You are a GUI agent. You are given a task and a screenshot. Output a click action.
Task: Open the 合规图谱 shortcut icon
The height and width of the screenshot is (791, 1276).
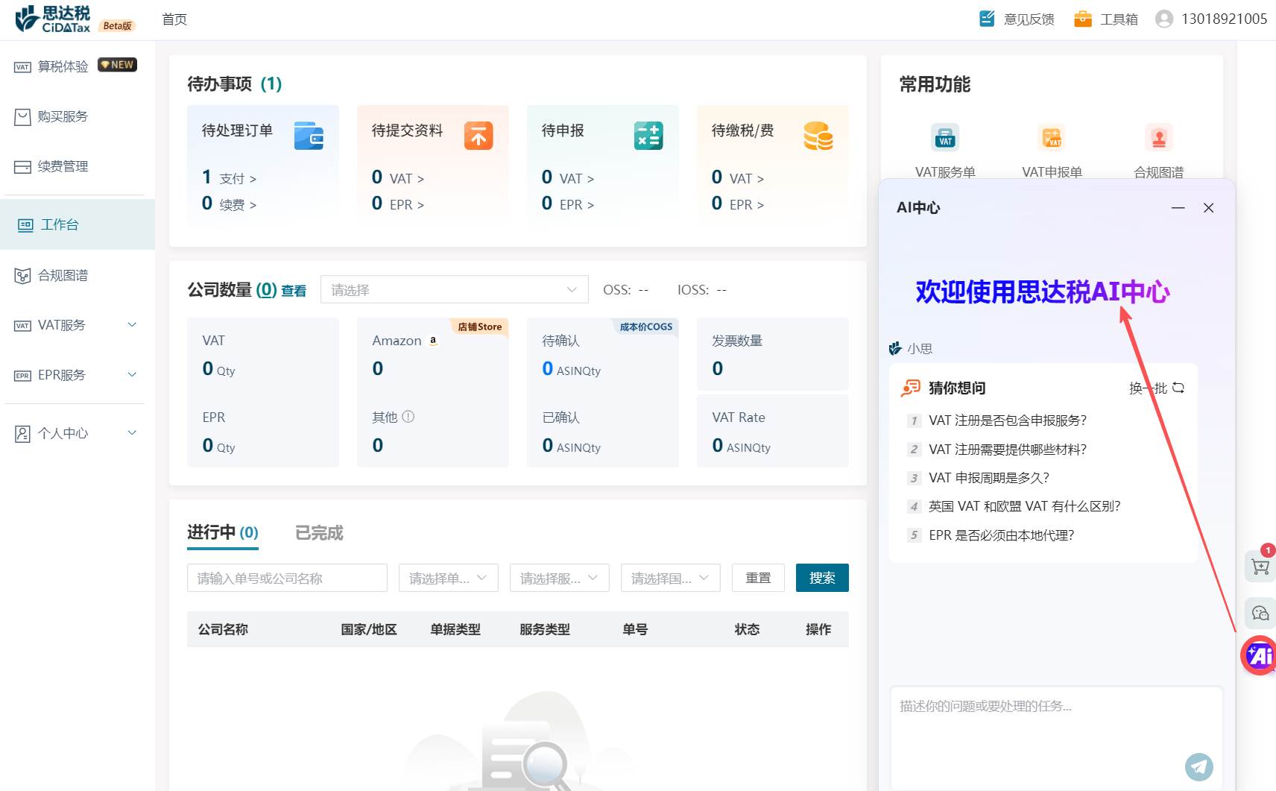coord(1158,138)
